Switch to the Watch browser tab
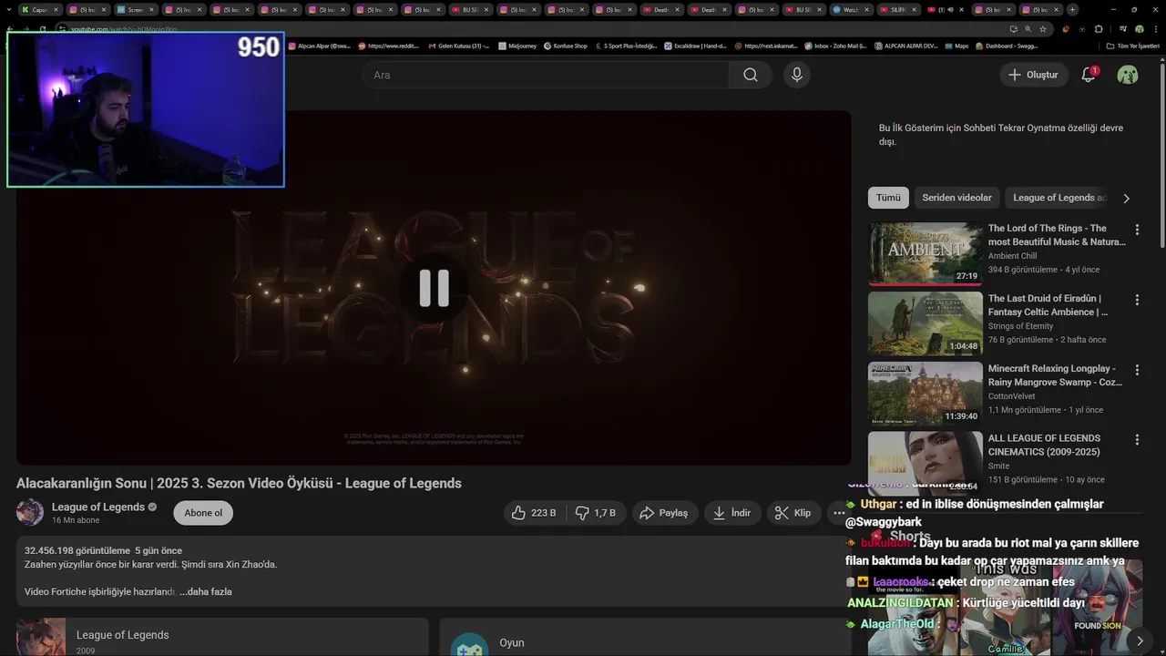1166x656 pixels. (850, 10)
